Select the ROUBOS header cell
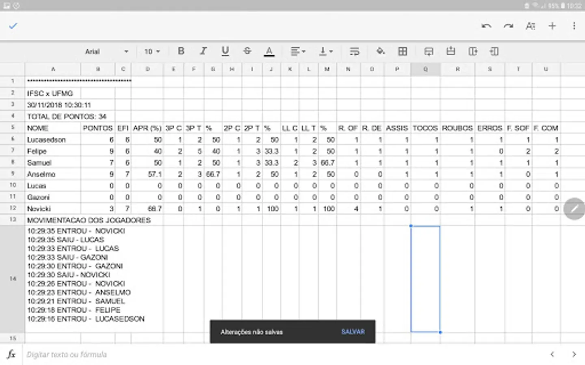This screenshot has height=365, width=585. [457, 128]
